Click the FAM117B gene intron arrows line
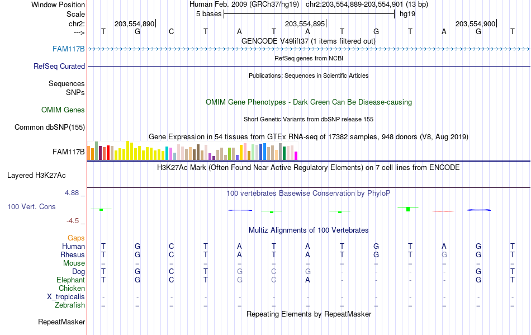The image size is (531, 335). tap(309, 49)
